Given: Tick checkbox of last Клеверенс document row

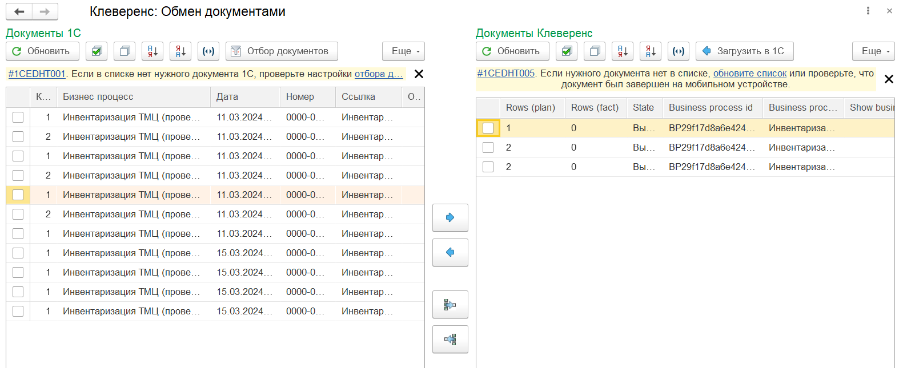Looking at the screenshot, I should coord(488,167).
